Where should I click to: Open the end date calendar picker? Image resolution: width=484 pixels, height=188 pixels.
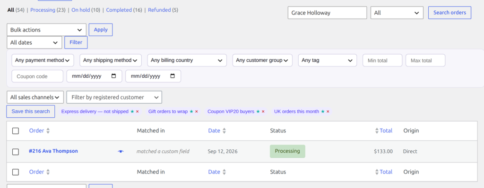coord(173,76)
